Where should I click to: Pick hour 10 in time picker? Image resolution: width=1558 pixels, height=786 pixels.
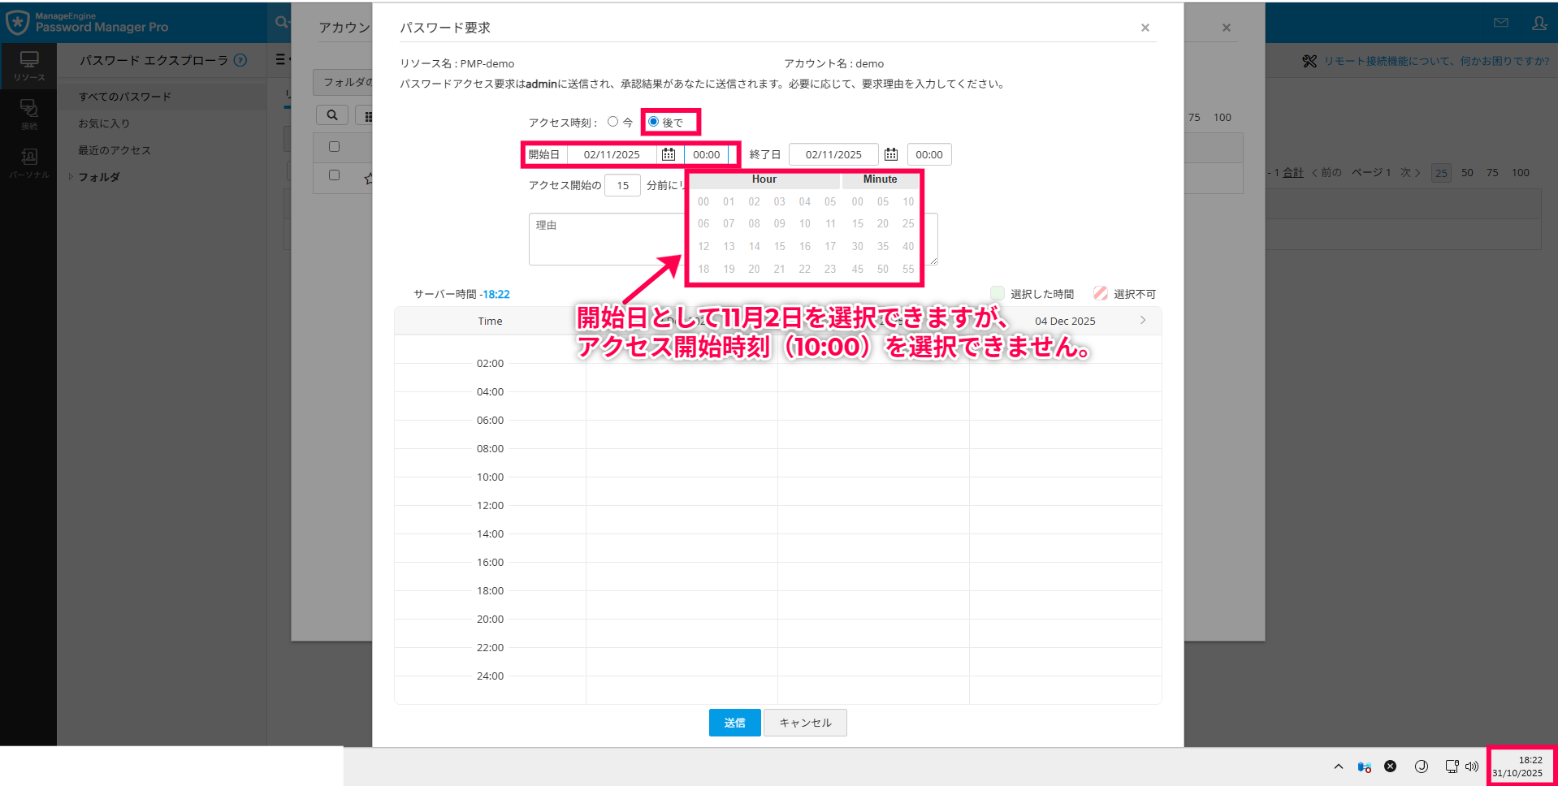pyautogui.click(x=805, y=223)
